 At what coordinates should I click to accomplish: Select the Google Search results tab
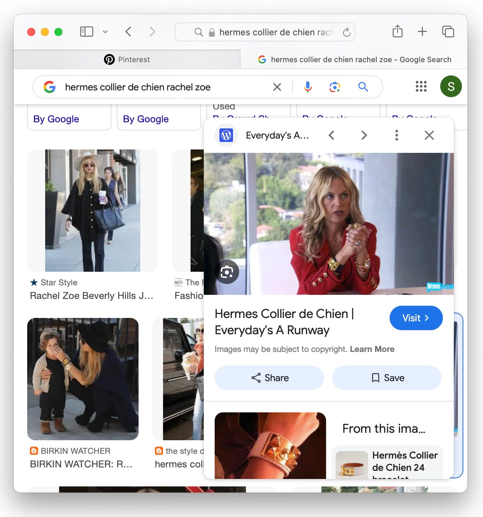(x=354, y=59)
